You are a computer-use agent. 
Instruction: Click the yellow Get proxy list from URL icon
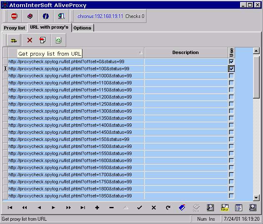click(x=14, y=40)
